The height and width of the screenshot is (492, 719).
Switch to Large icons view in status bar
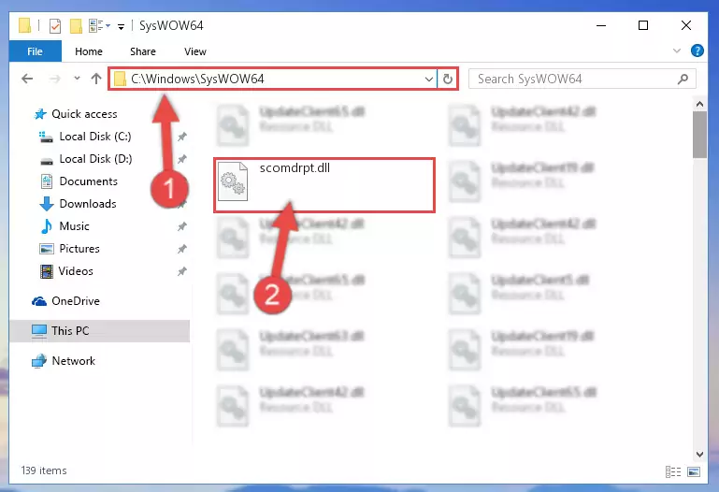click(x=694, y=471)
